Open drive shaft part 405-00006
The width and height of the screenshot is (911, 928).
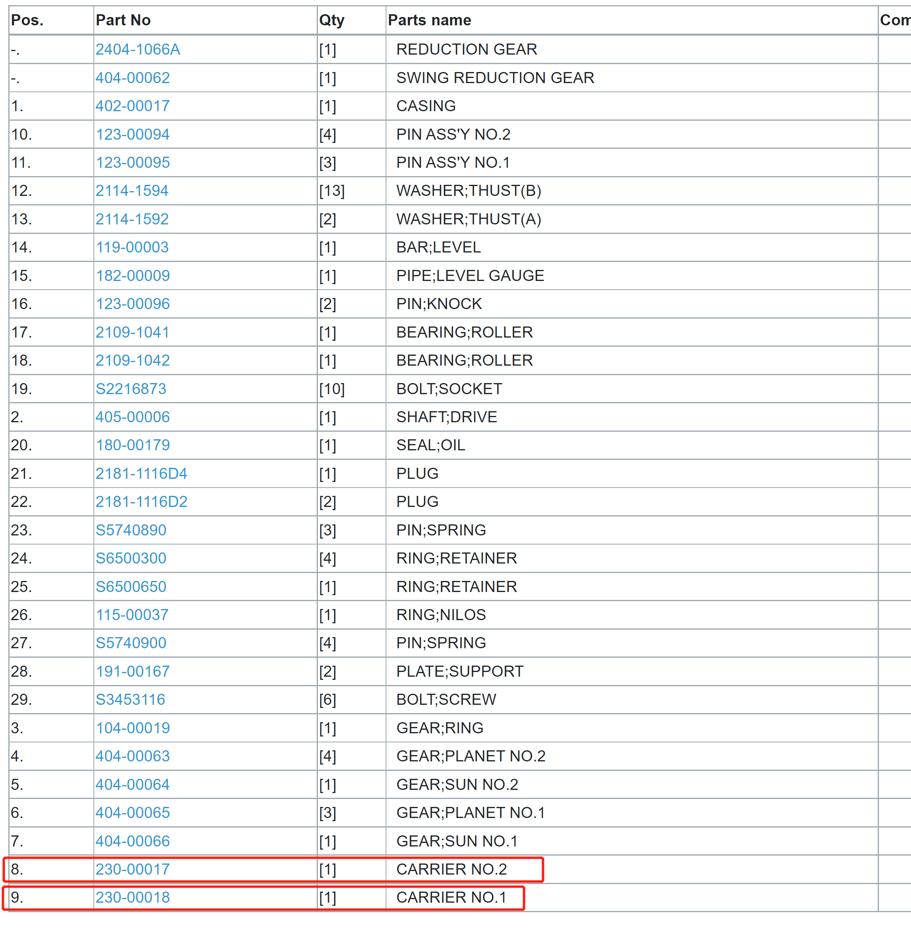(133, 417)
